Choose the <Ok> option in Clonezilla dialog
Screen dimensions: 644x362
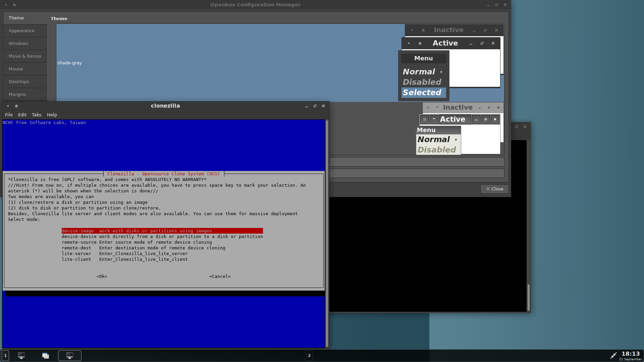[x=102, y=276]
